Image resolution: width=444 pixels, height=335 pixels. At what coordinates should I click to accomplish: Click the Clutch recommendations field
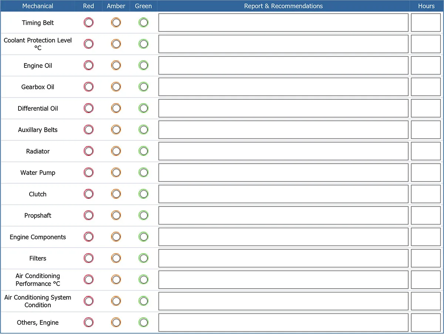coord(283,194)
